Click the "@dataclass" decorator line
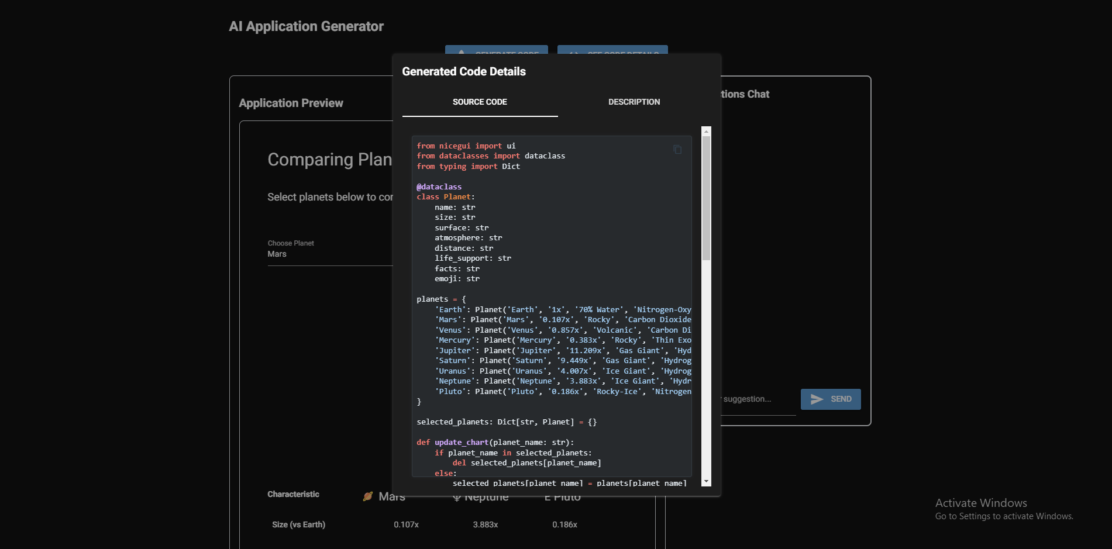The width and height of the screenshot is (1112, 549). [x=439, y=187]
